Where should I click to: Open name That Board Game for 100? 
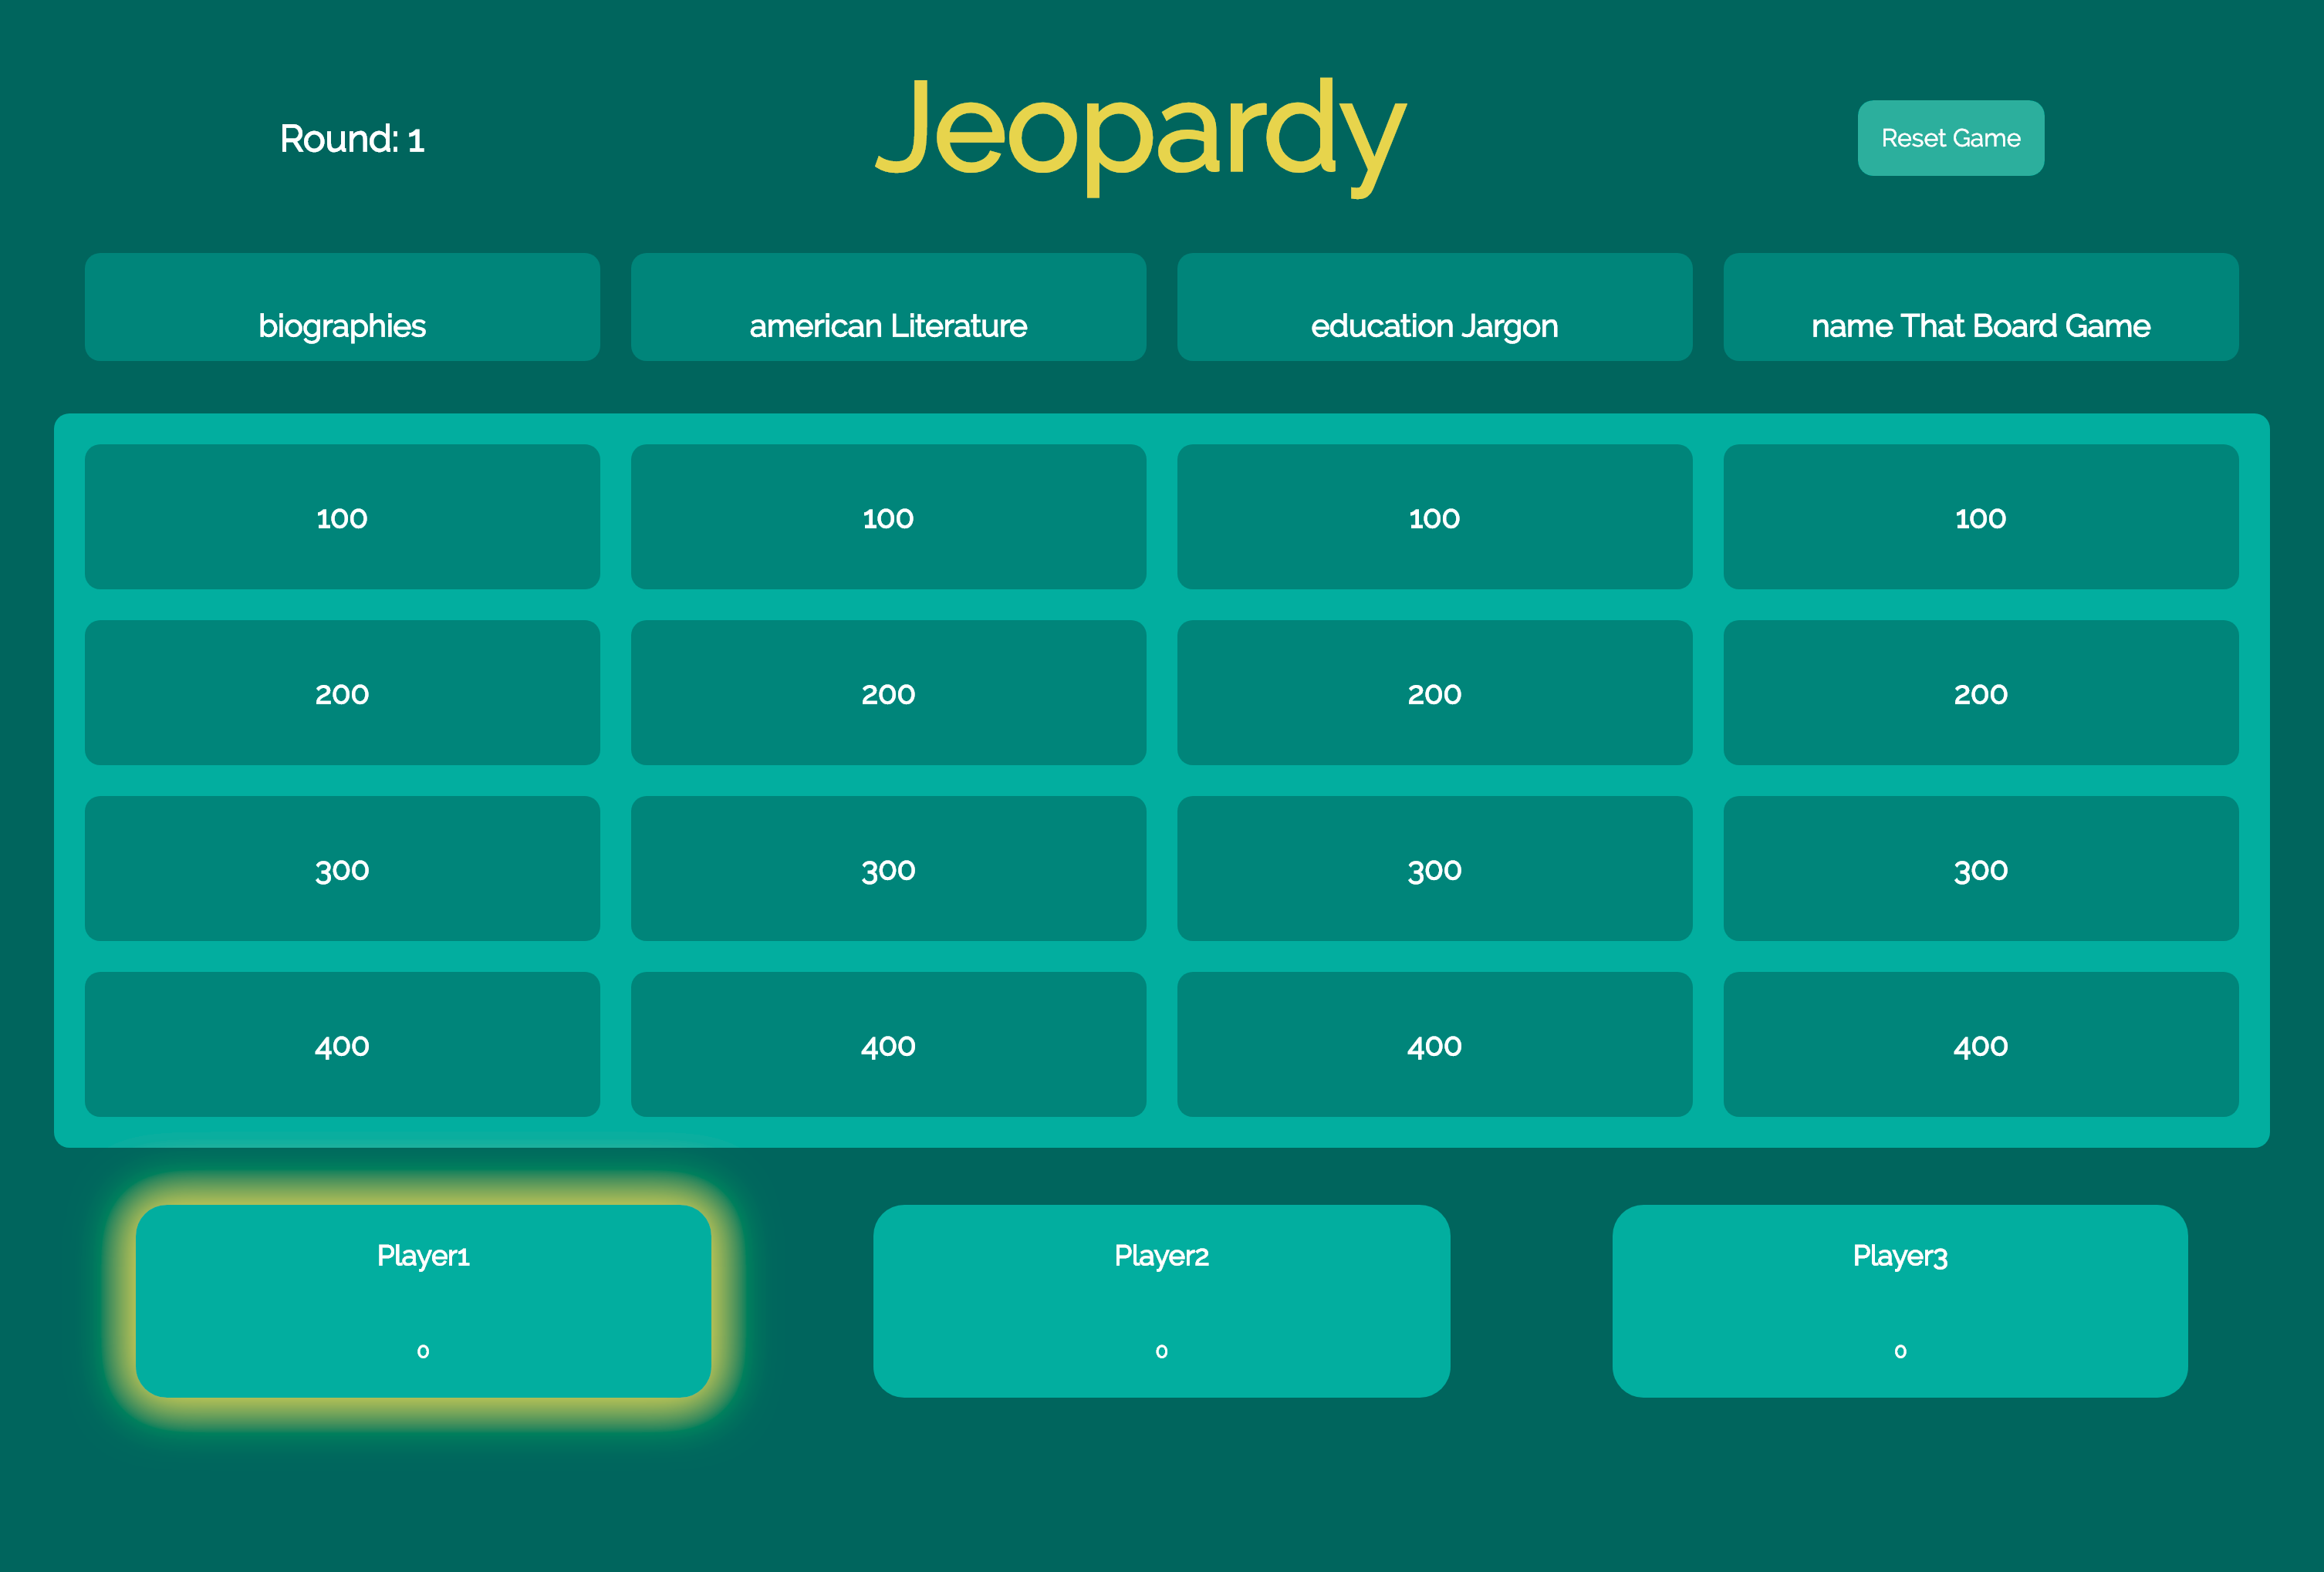tap(1980, 517)
